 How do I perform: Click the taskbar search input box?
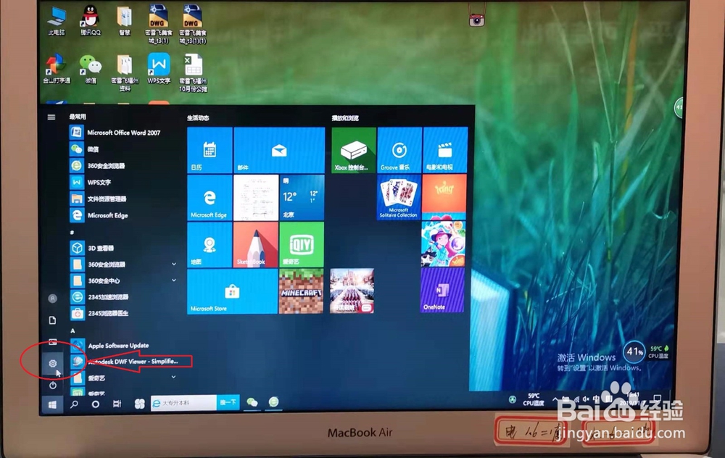[183, 403]
